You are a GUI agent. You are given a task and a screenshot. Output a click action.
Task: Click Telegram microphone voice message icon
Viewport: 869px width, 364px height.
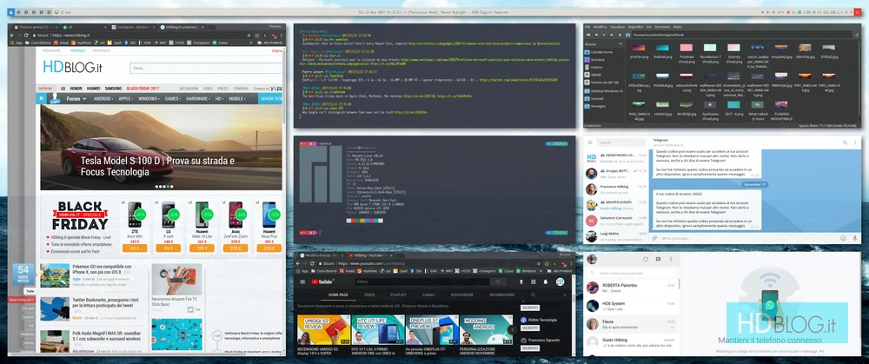[855, 238]
